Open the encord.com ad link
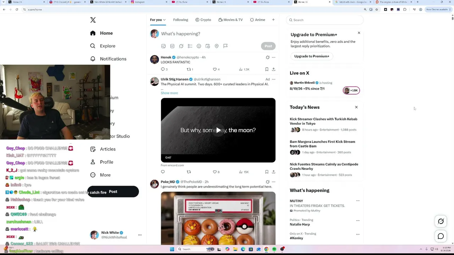The height and width of the screenshot is (255, 454). (x=172, y=165)
